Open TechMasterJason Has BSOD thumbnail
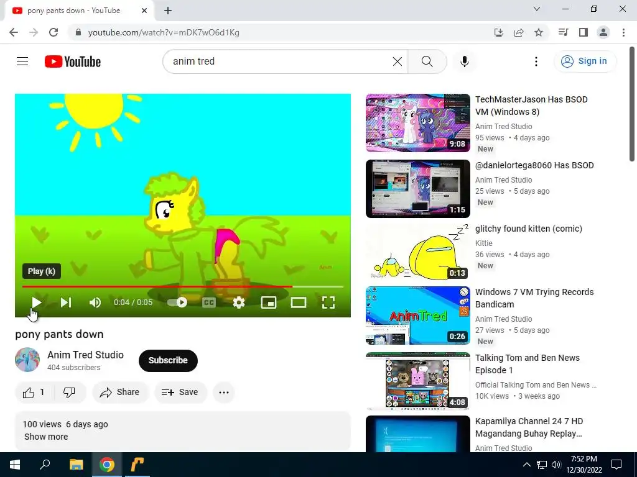 tap(417, 123)
